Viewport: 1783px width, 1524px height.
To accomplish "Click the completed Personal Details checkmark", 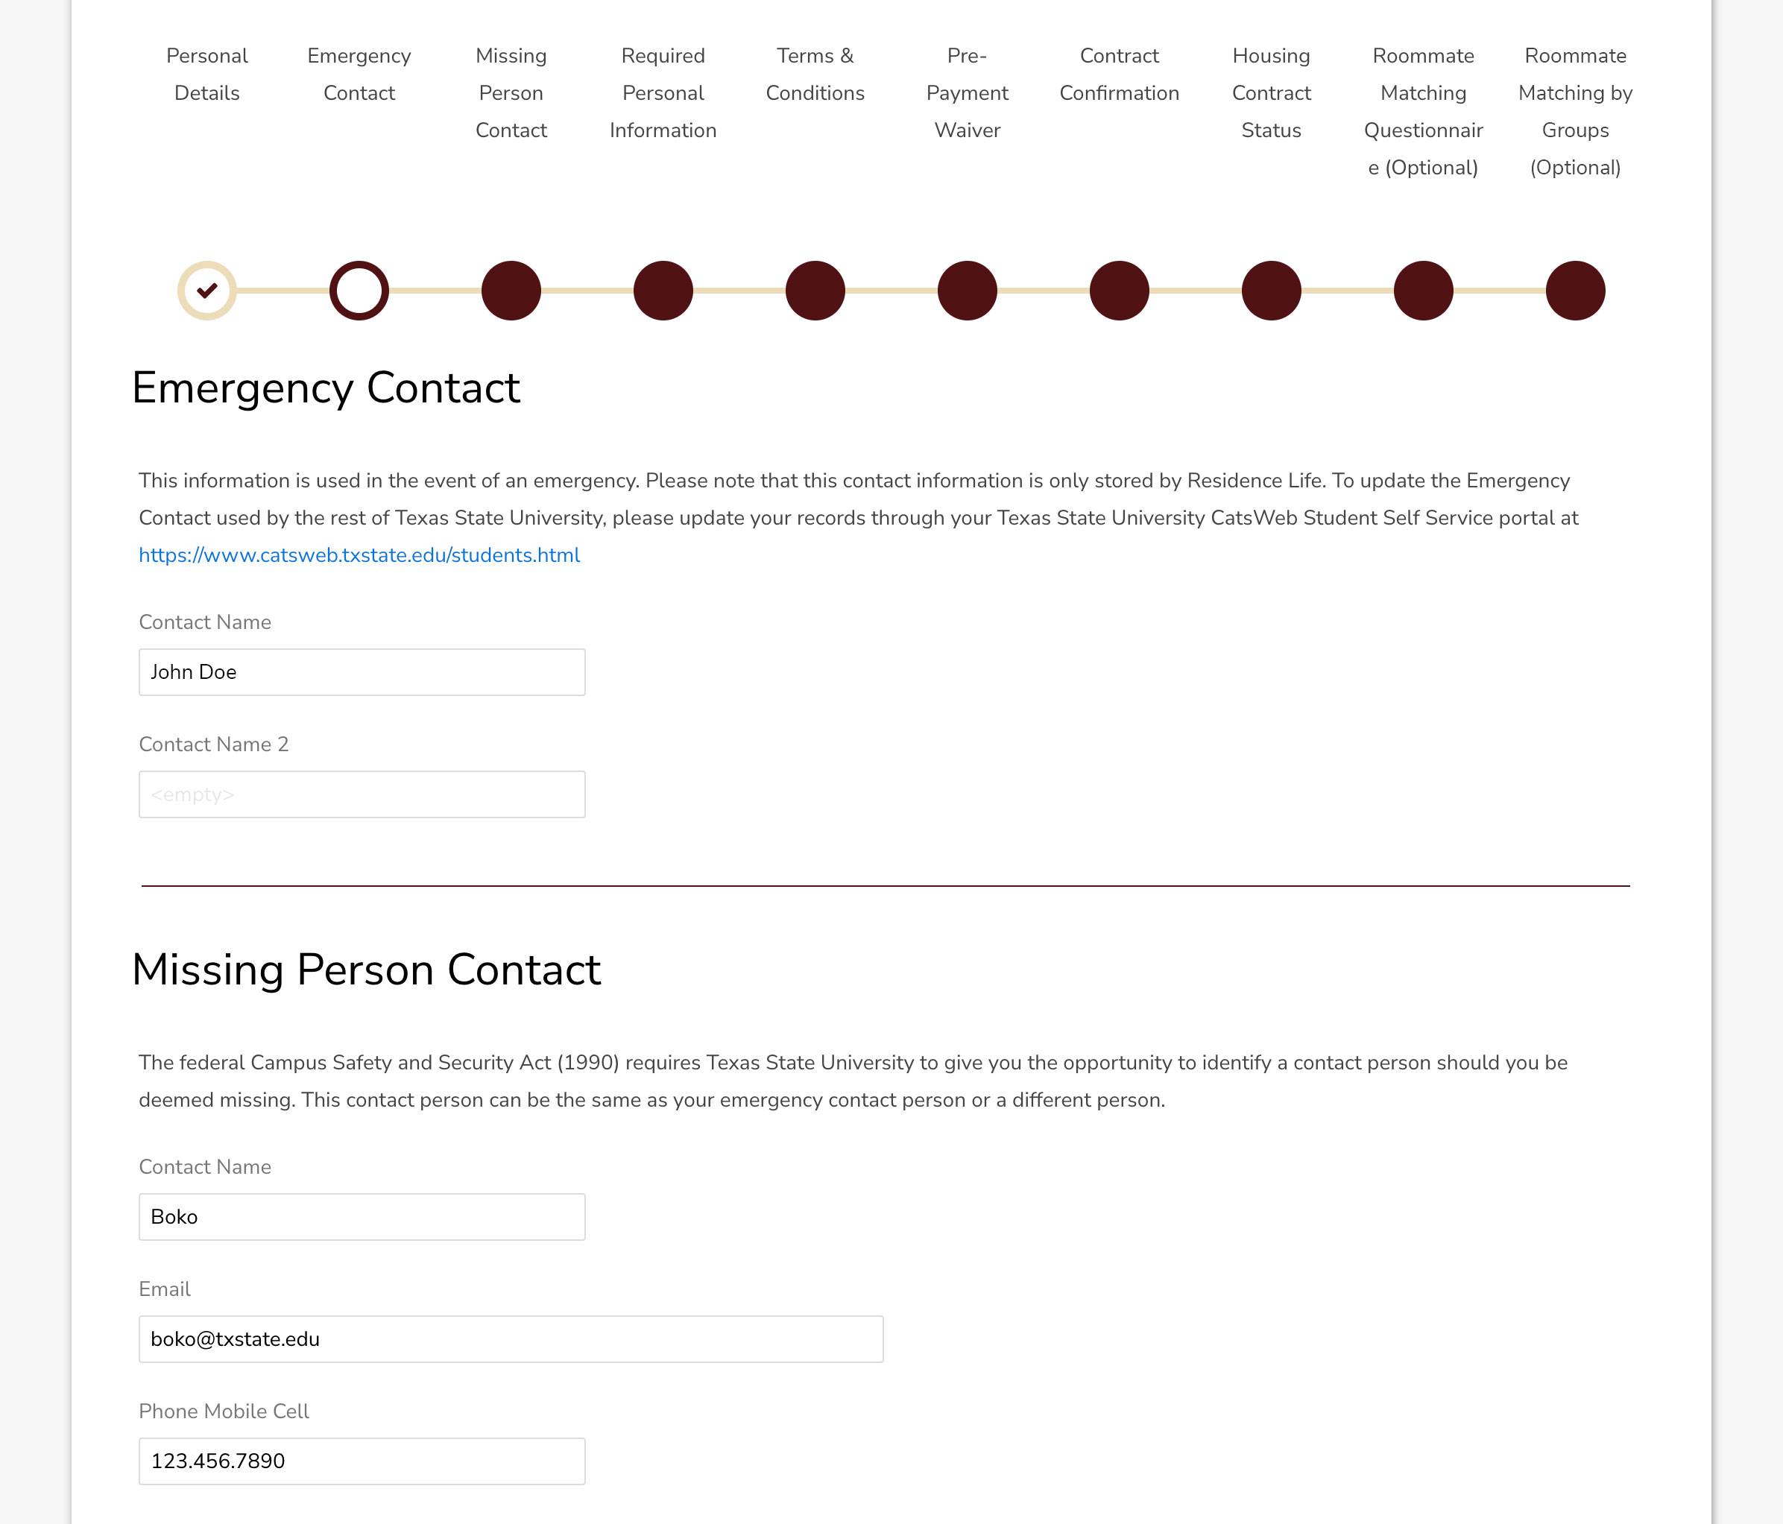I will pyautogui.click(x=206, y=288).
